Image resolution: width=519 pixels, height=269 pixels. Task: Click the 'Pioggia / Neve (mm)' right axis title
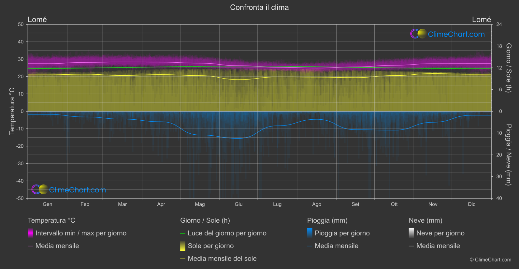click(x=508, y=155)
